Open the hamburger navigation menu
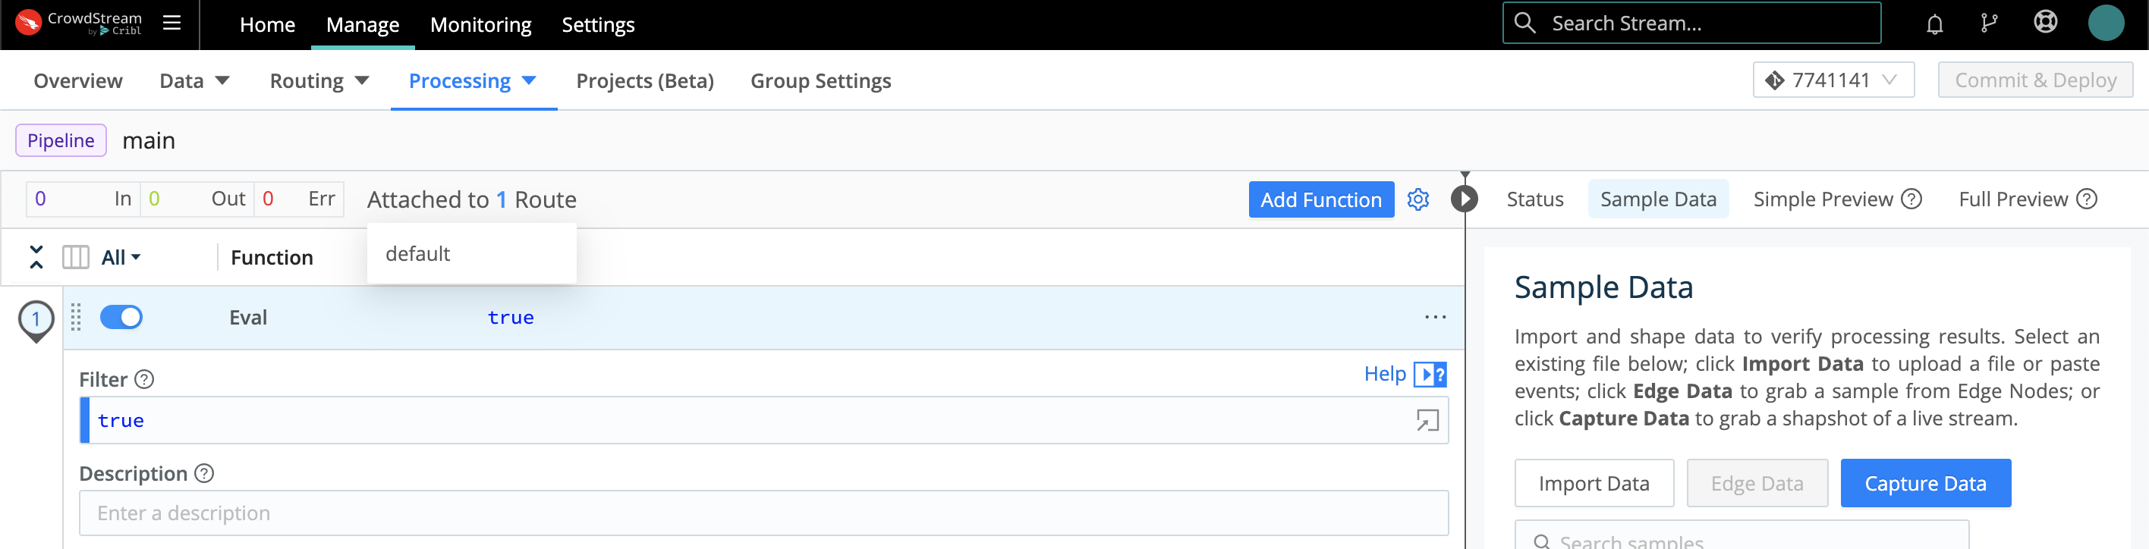The height and width of the screenshot is (549, 2149). coord(171,24)
